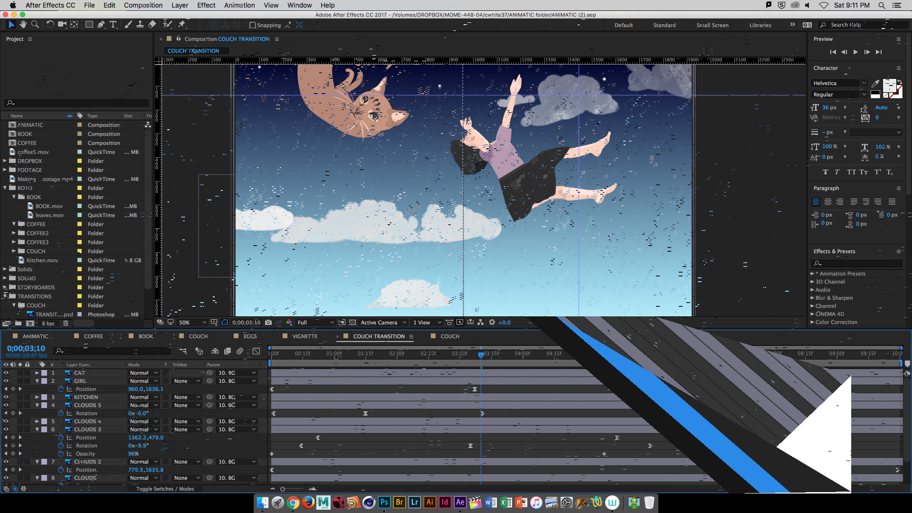Select the Selection arrow tool
This screenshot has width=912, height=513.
(x=11, y=25)
